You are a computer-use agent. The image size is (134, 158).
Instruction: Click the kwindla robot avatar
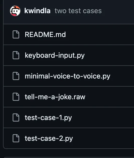15,11
